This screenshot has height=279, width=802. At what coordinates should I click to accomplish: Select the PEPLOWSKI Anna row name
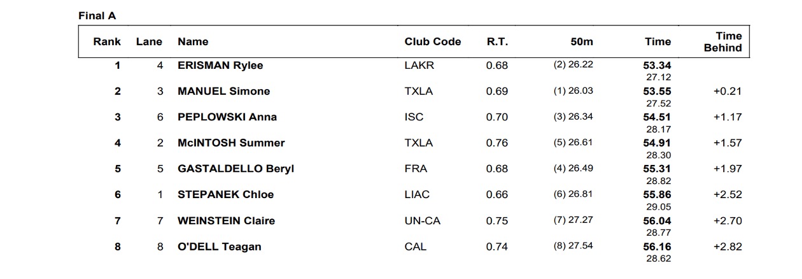coord(227,117)
